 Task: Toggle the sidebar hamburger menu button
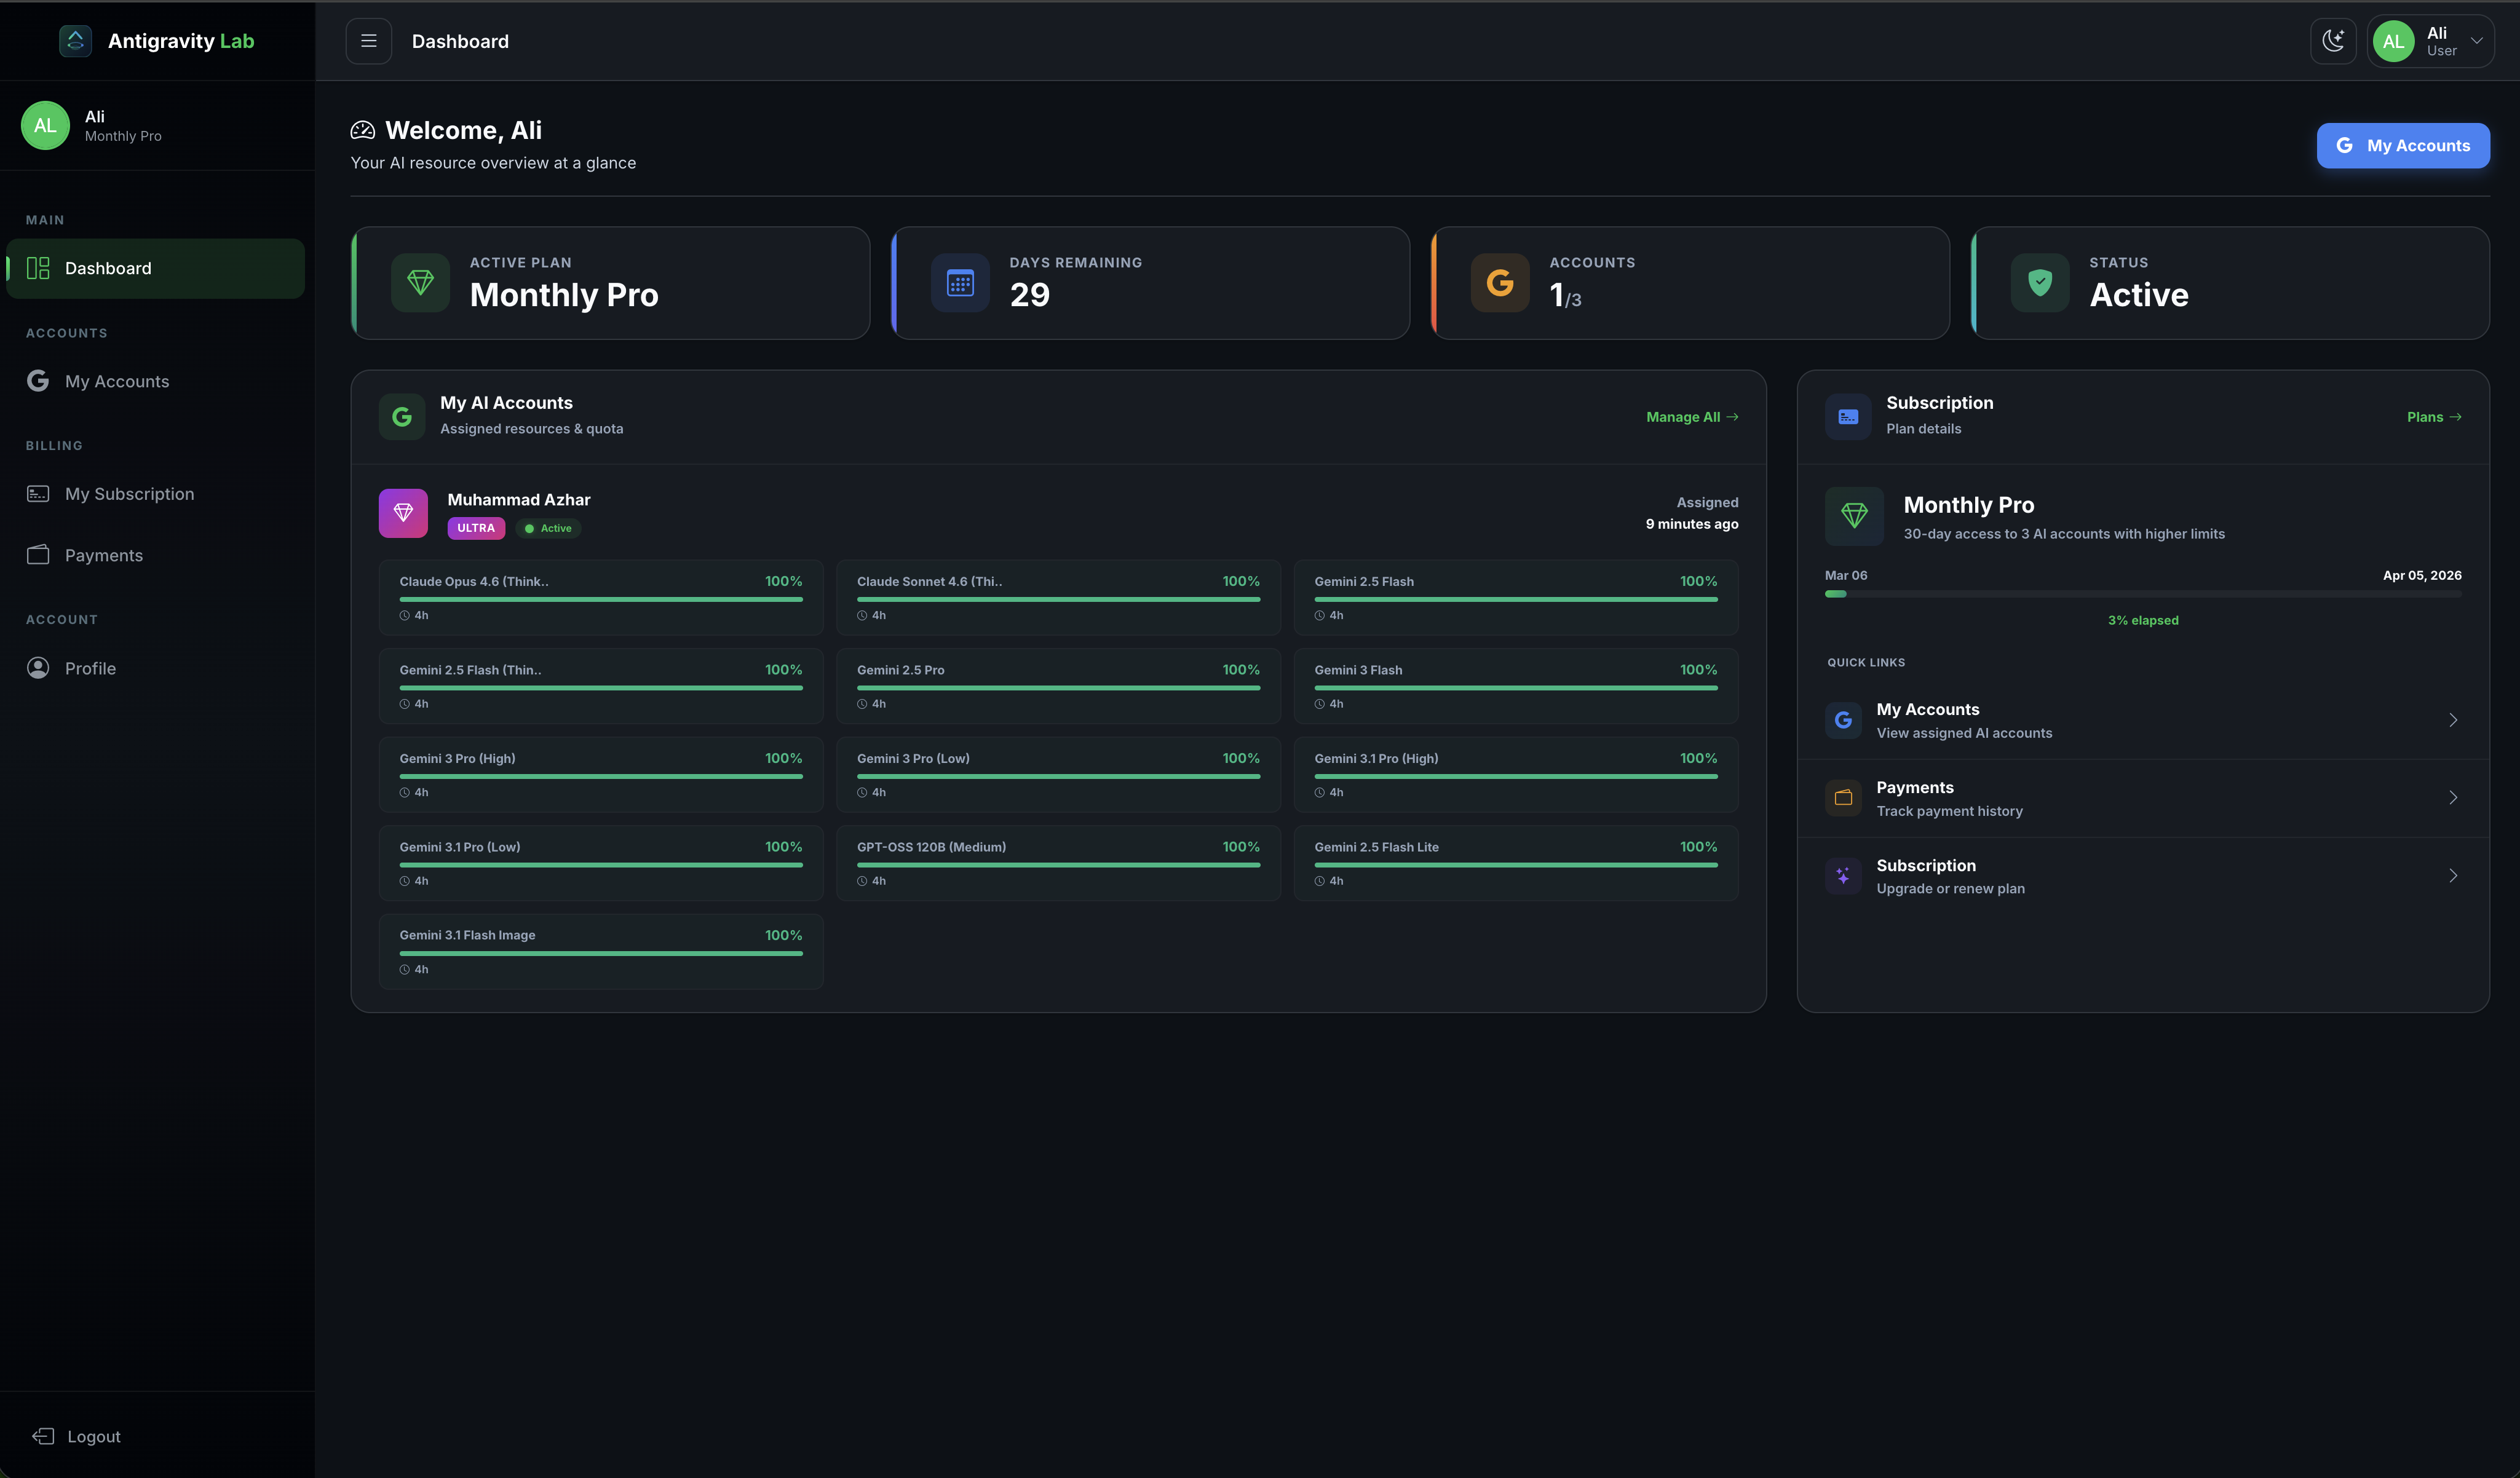(368, 41)
